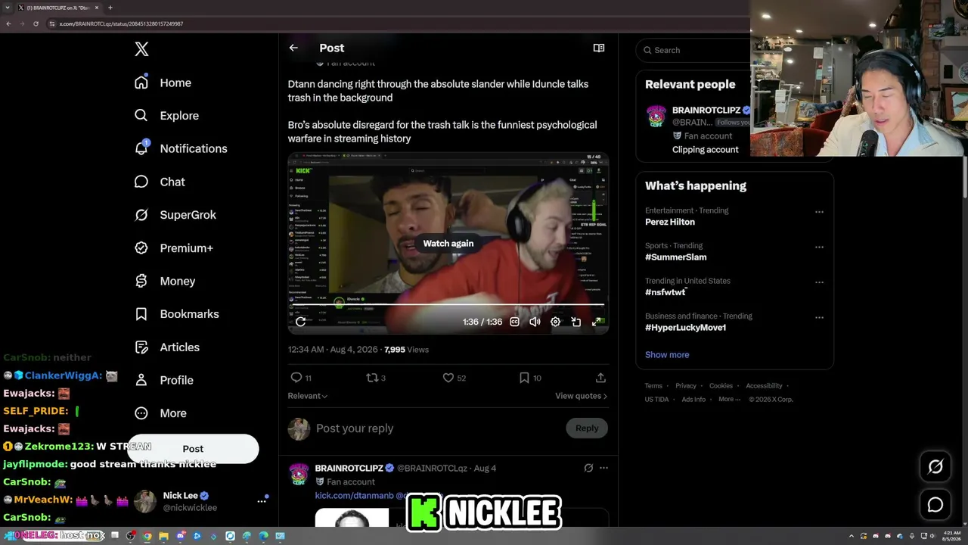Screen dimensions: 968x545
Task: Open Chrome from the taskbar
Action: pos(147,536)
